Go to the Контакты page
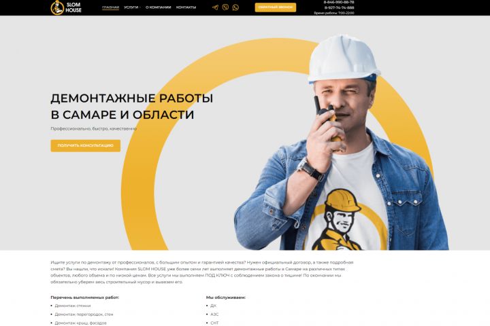490x326 pixels. click(x=186, y=7)
